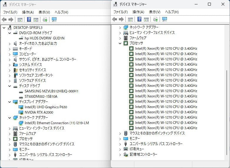Click Forward arrow in right Device Manager toolbar
Image resolution: width=230 pixels, height=168 pixels.
121,19
